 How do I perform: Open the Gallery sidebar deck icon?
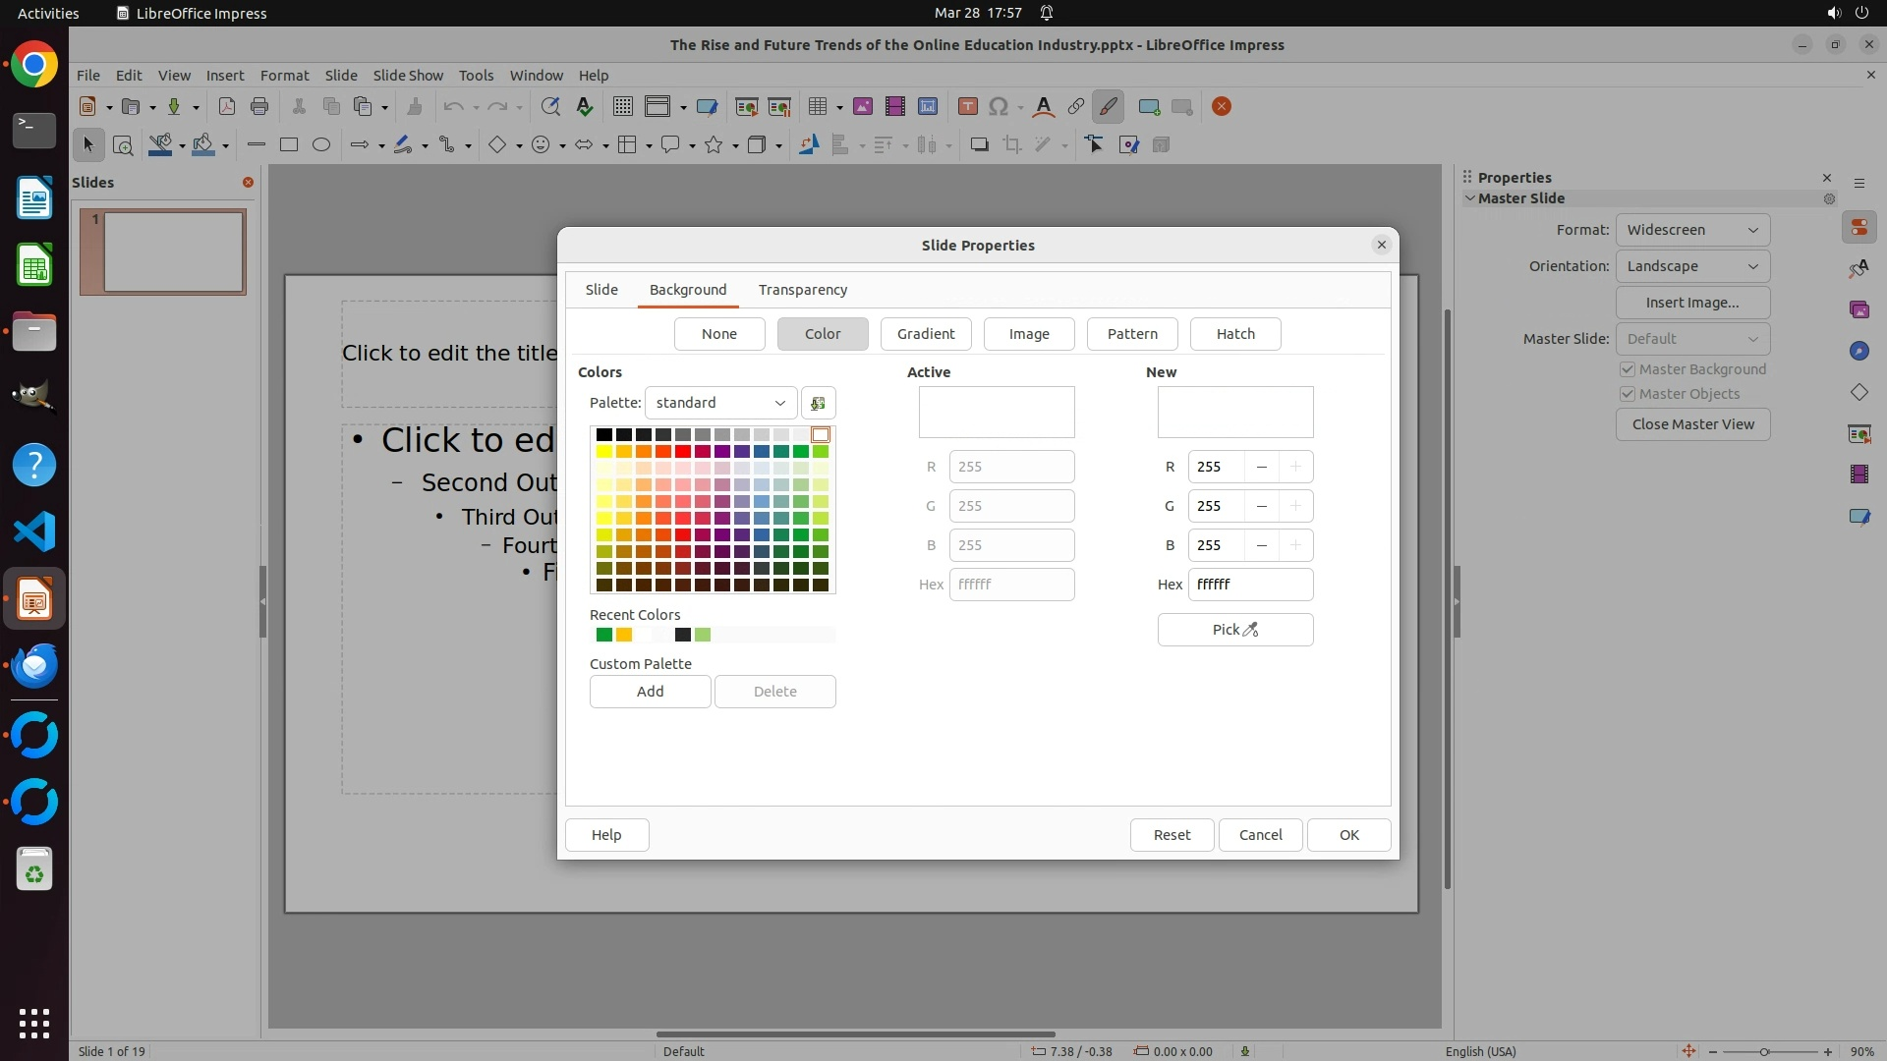click(x=1858, y=309)
